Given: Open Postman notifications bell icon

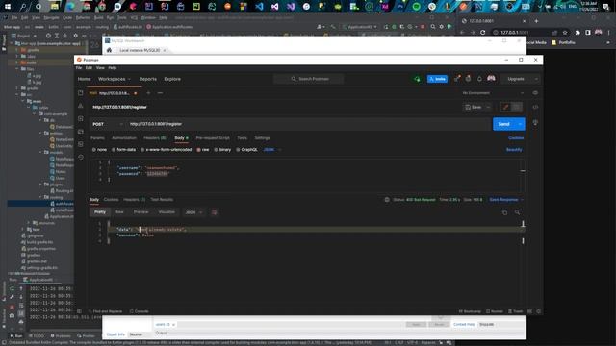Looking at the screenshot, I should tap(479, 79).
